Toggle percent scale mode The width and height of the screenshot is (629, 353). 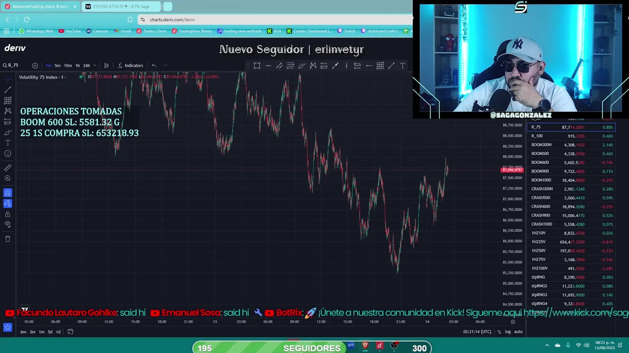click(x=499, y=332)
